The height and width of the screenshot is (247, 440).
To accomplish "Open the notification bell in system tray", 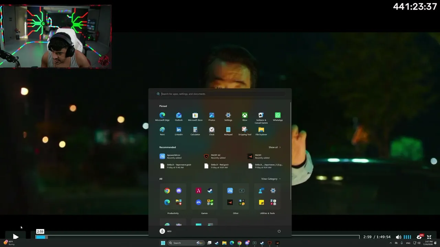I will (x=436, y=243).
